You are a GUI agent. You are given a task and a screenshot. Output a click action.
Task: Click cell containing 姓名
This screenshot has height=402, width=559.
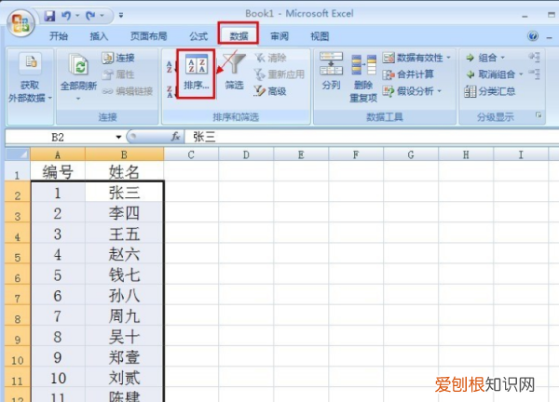[x=124, y=171]
